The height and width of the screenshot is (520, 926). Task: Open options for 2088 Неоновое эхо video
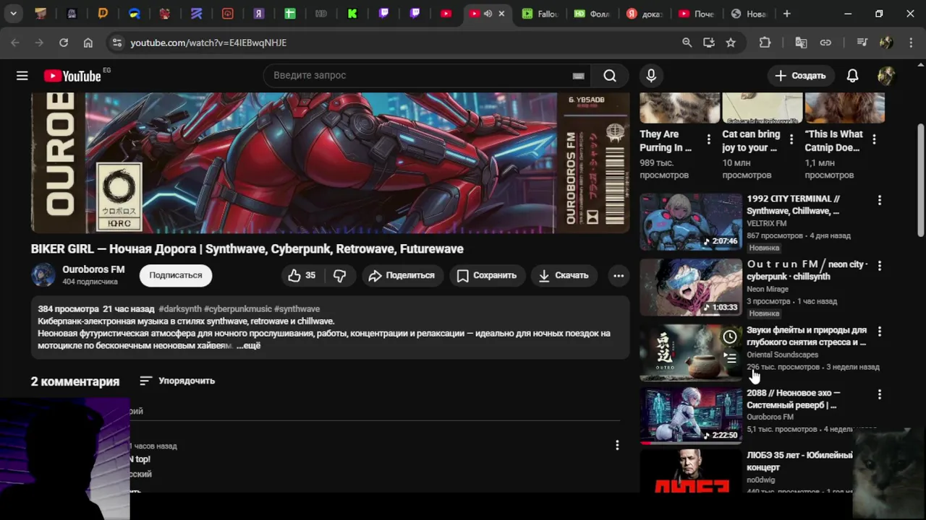pos(880,394)
